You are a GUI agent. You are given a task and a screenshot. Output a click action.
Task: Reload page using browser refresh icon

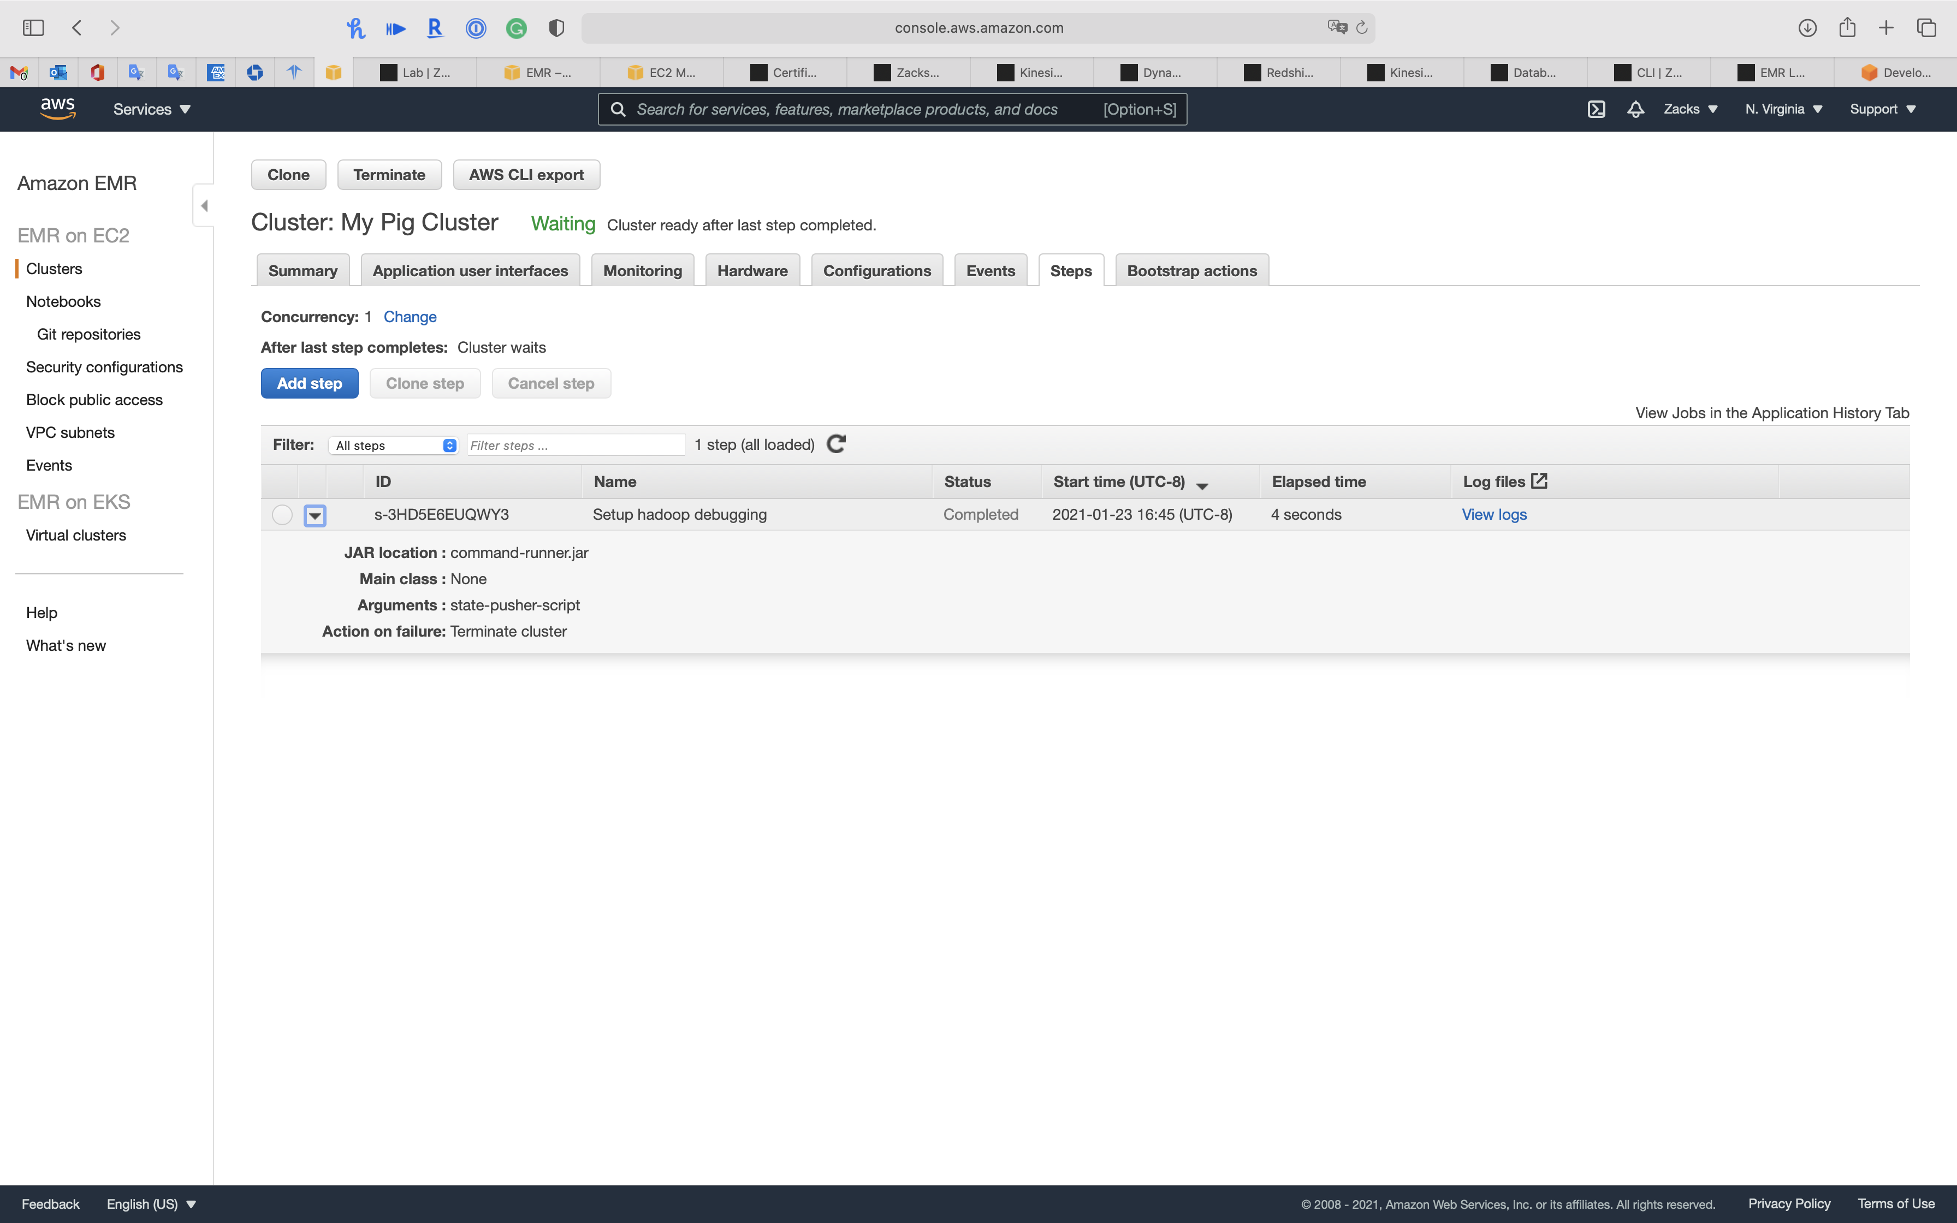pos(1362,28)
